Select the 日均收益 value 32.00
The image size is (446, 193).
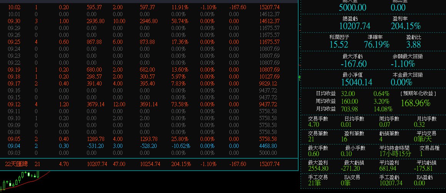[347, 94]
